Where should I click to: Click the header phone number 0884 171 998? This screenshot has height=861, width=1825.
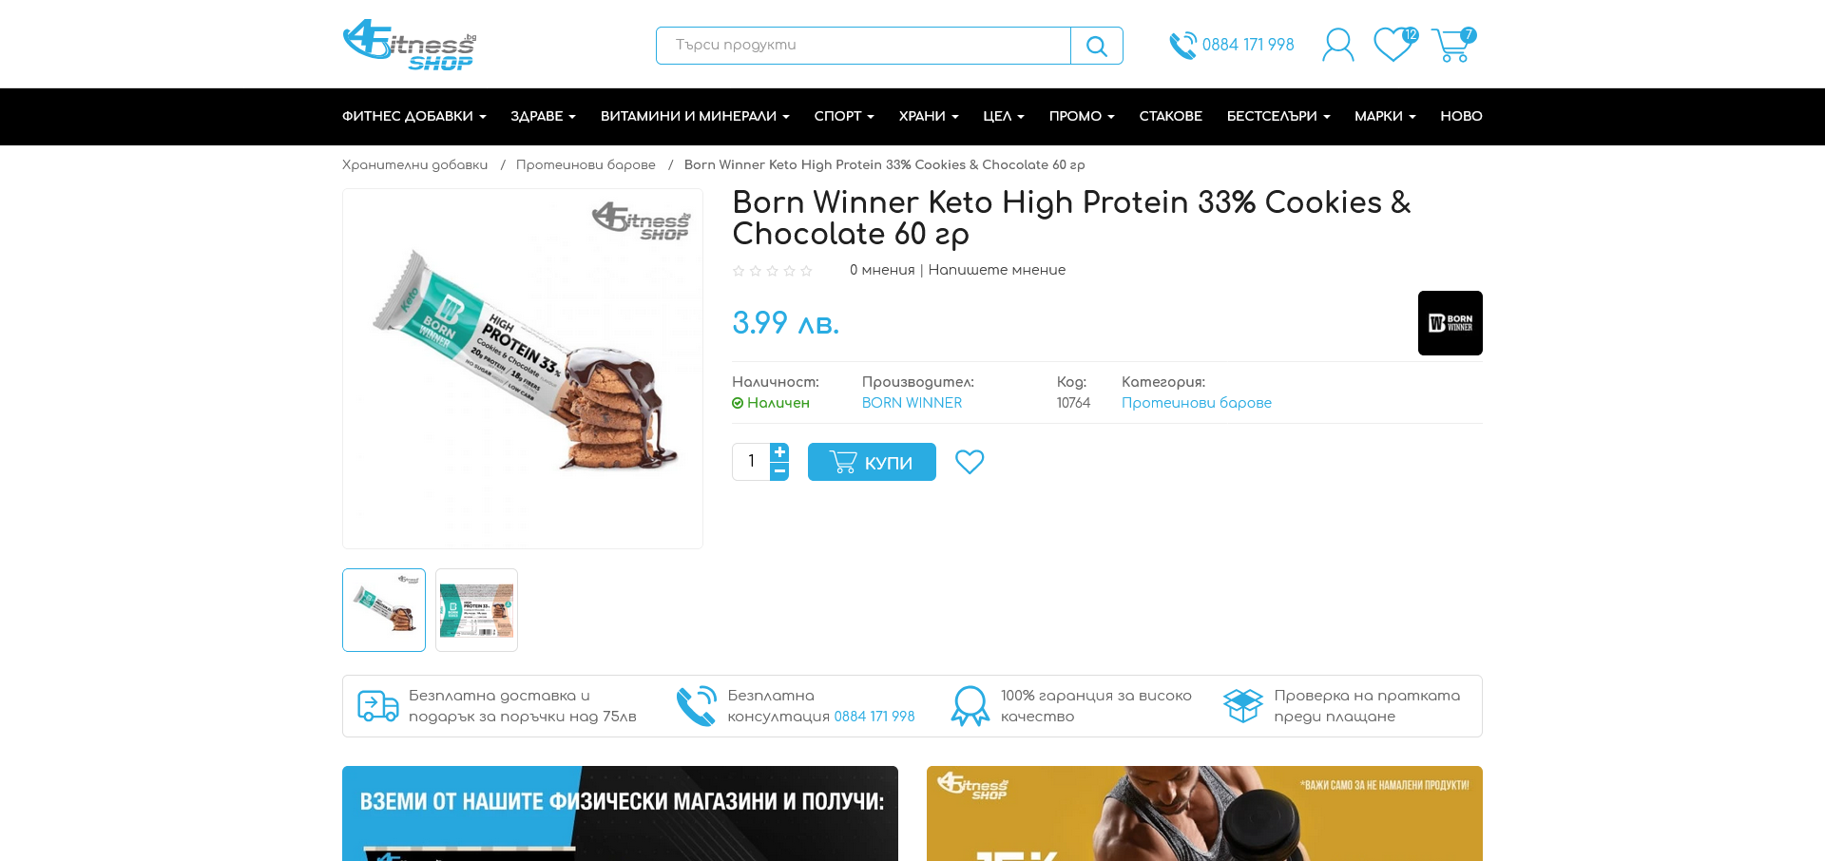click(1248, 45)
